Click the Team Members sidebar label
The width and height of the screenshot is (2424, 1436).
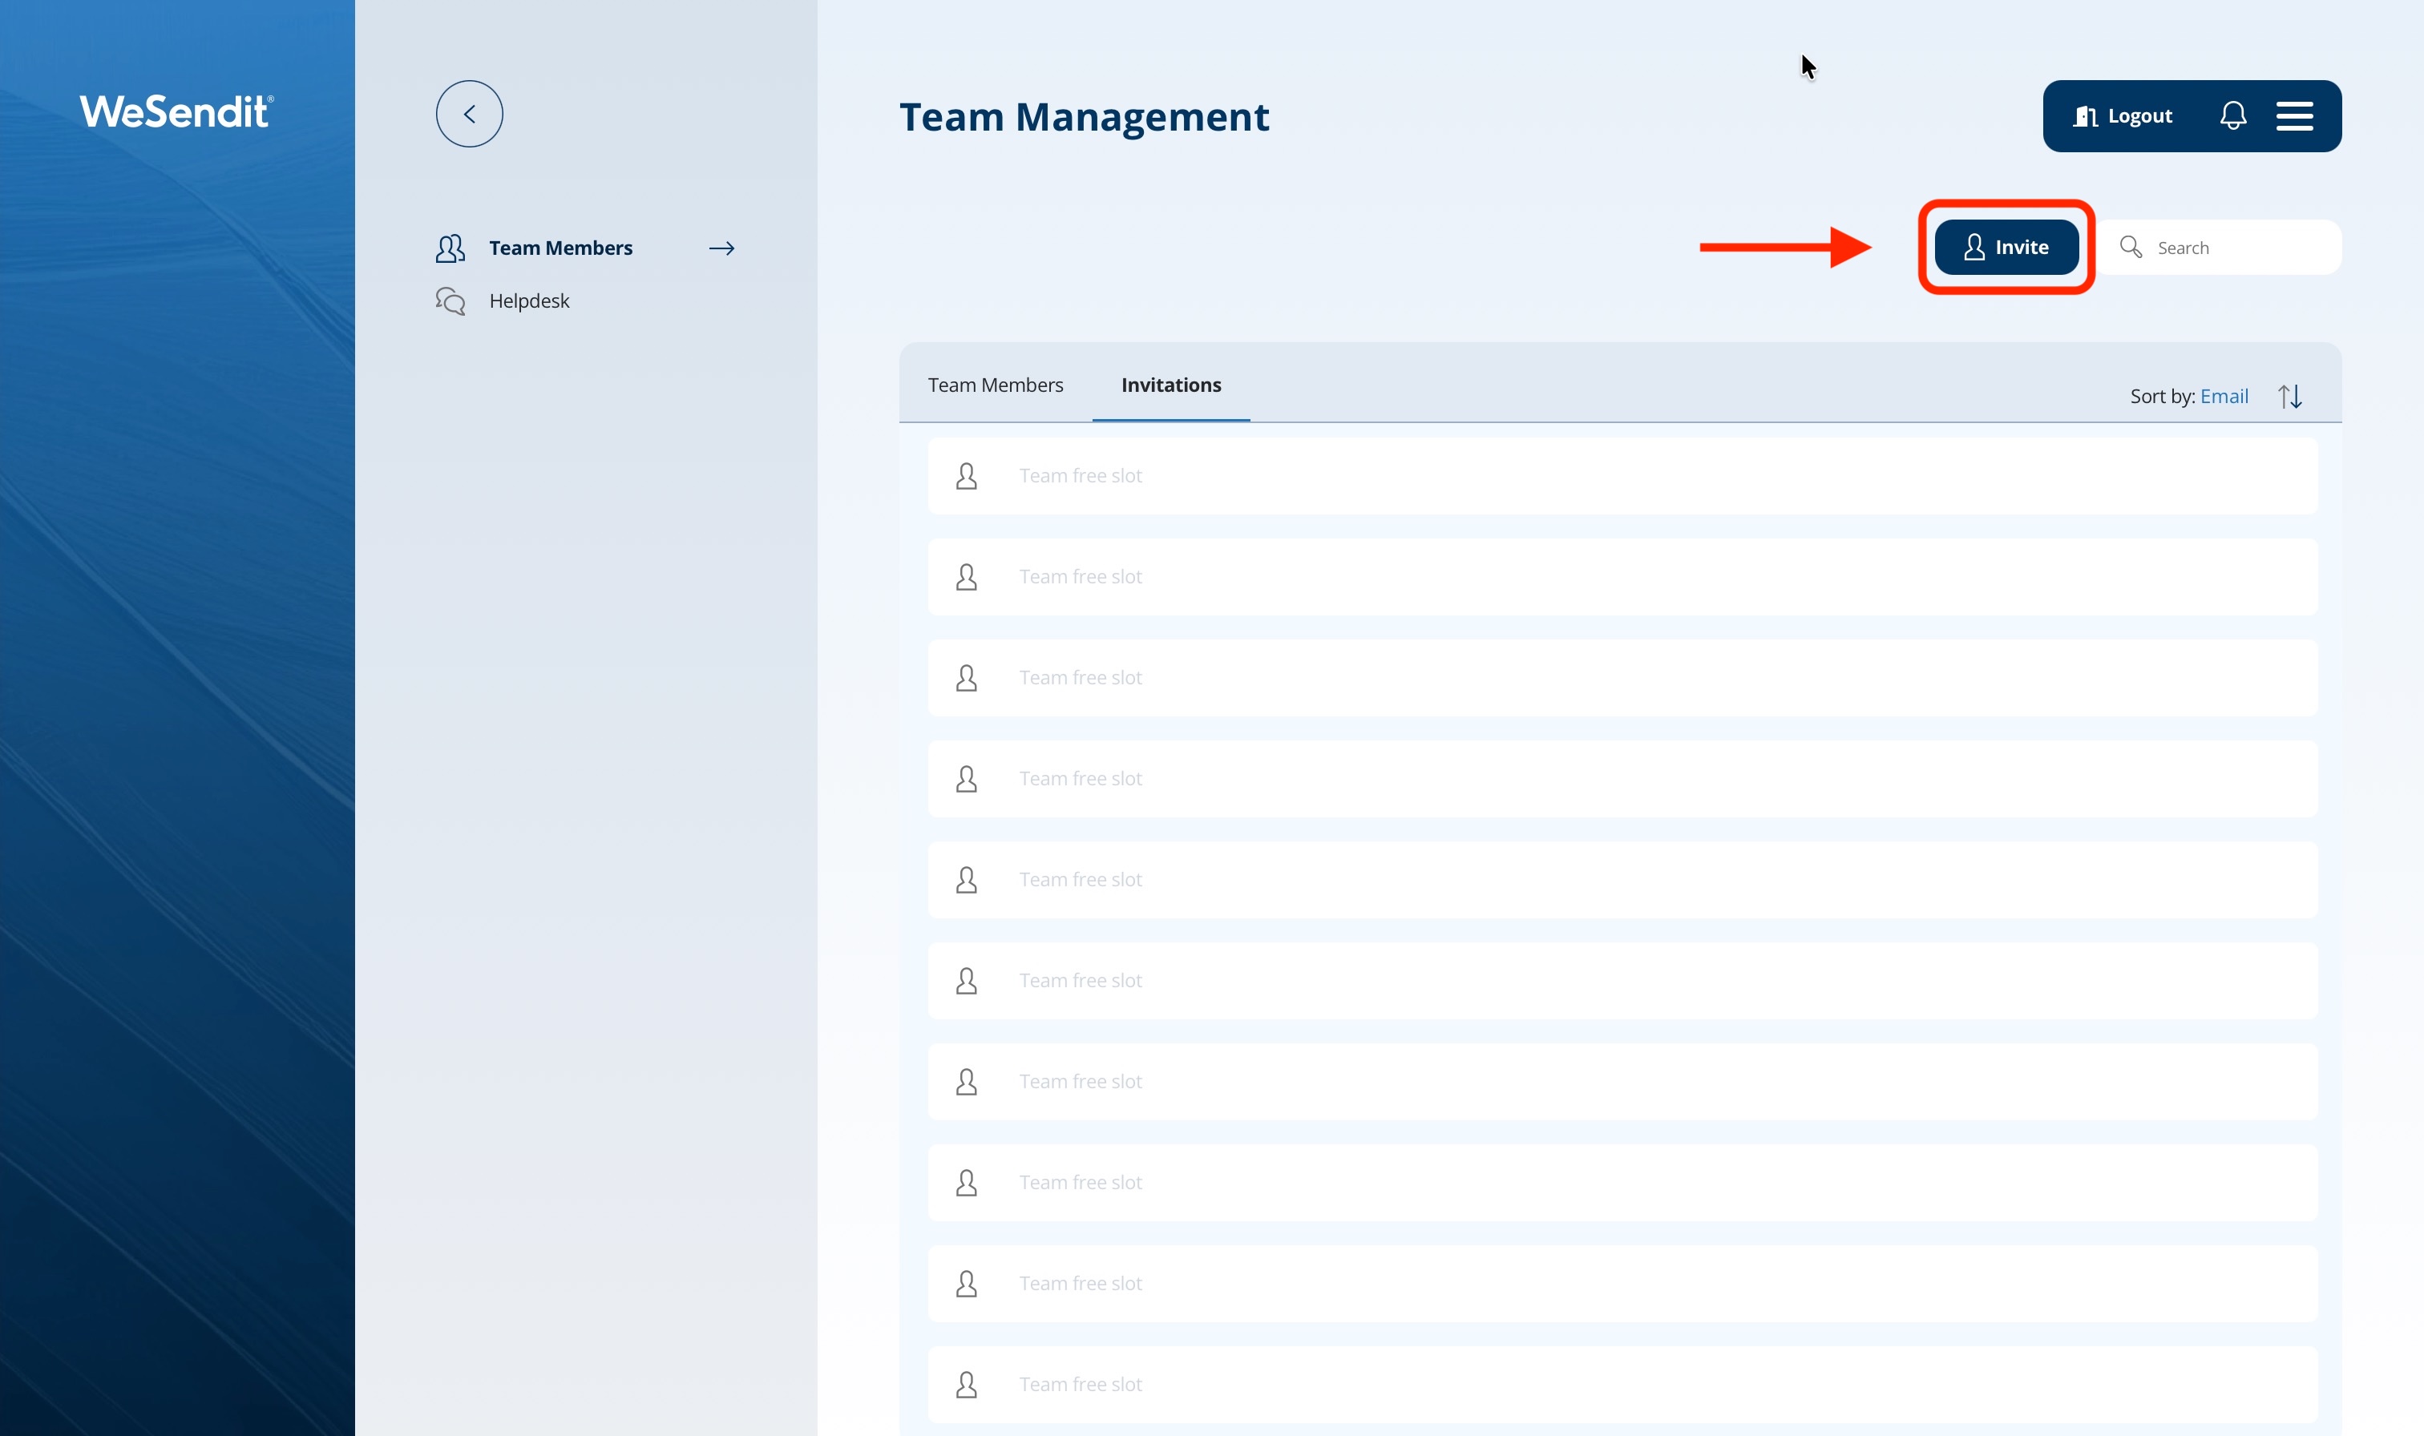tap(560, 248)
